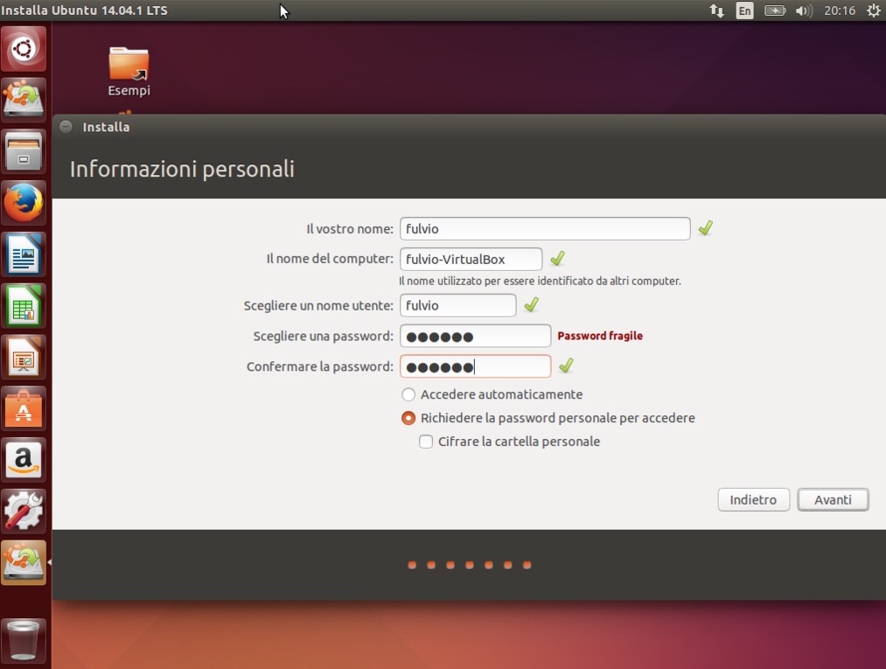Open the Ubuntu Dash home launcher
The image size is (886, 669).
[x=23, y=49]
